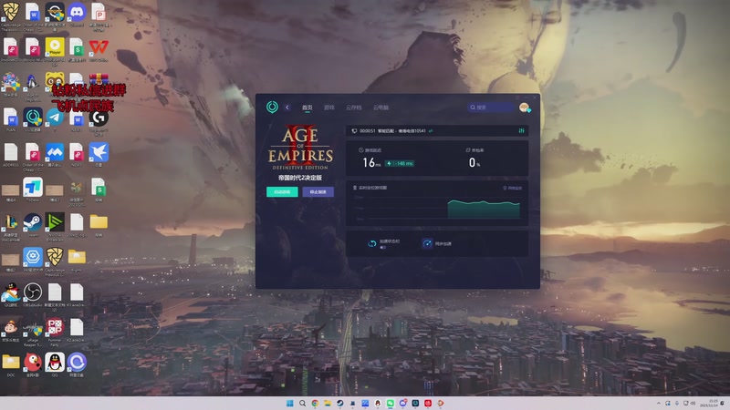This screenshot has width=730, height=410.
Task: Open the red bird app desktop shortcut
Action: (x=33, y=362)
